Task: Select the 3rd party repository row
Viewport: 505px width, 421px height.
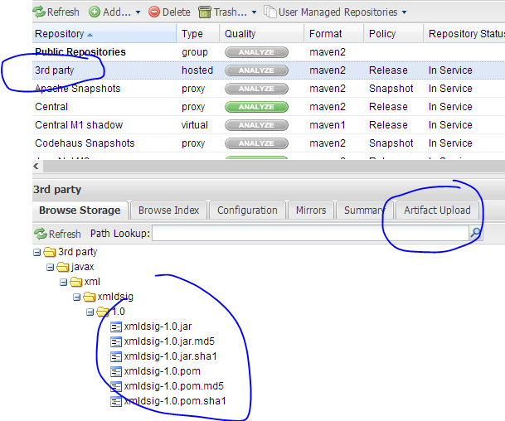Action: click(269, 70)
